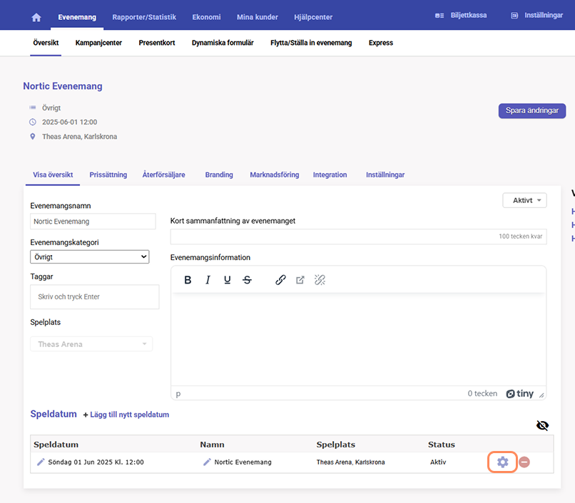
Task: Click the Spara ändringar button
Action: point(532,110)
